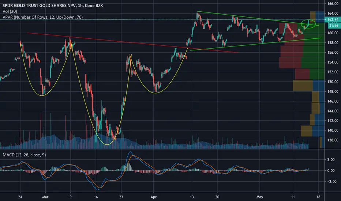Click the 160.00 price axis label

click(333, 33)
